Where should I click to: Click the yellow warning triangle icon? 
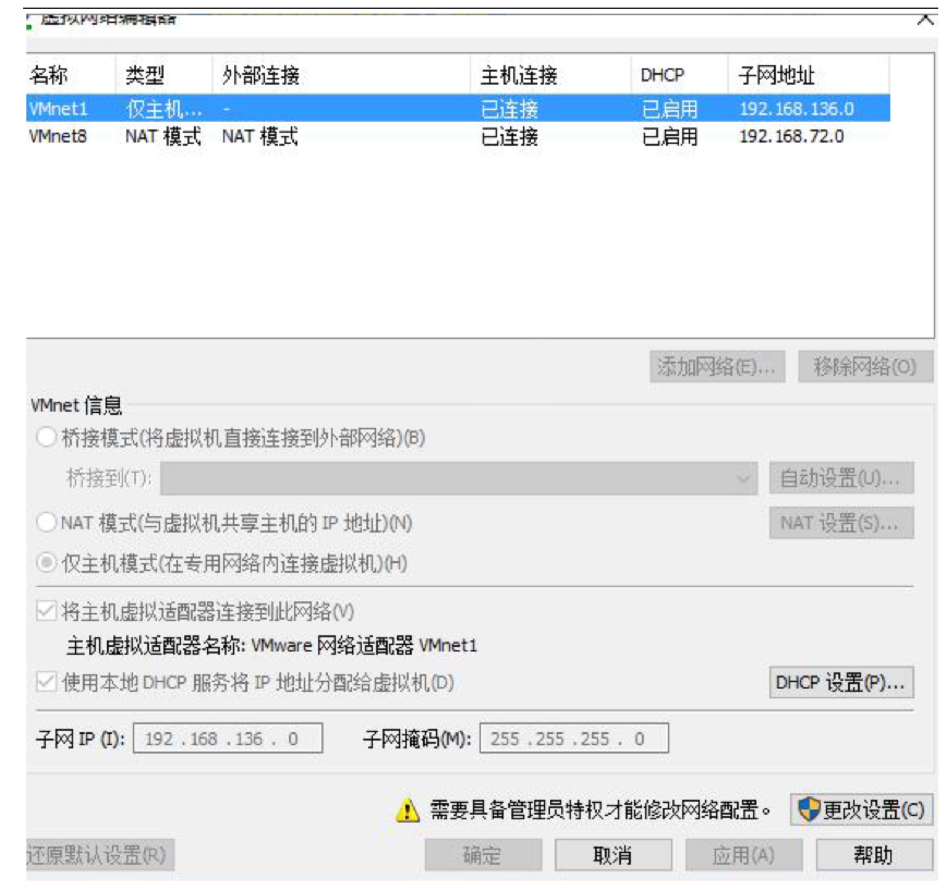coord(407,811)
